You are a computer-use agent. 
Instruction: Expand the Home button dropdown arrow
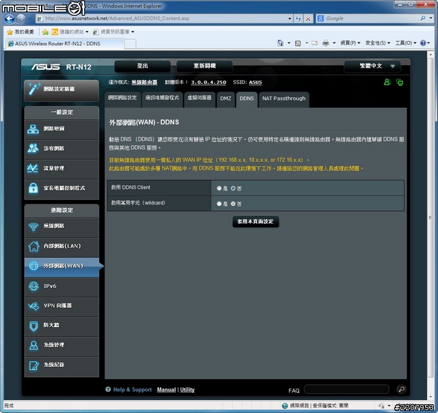pyautogui.click(x=289, y=43)
